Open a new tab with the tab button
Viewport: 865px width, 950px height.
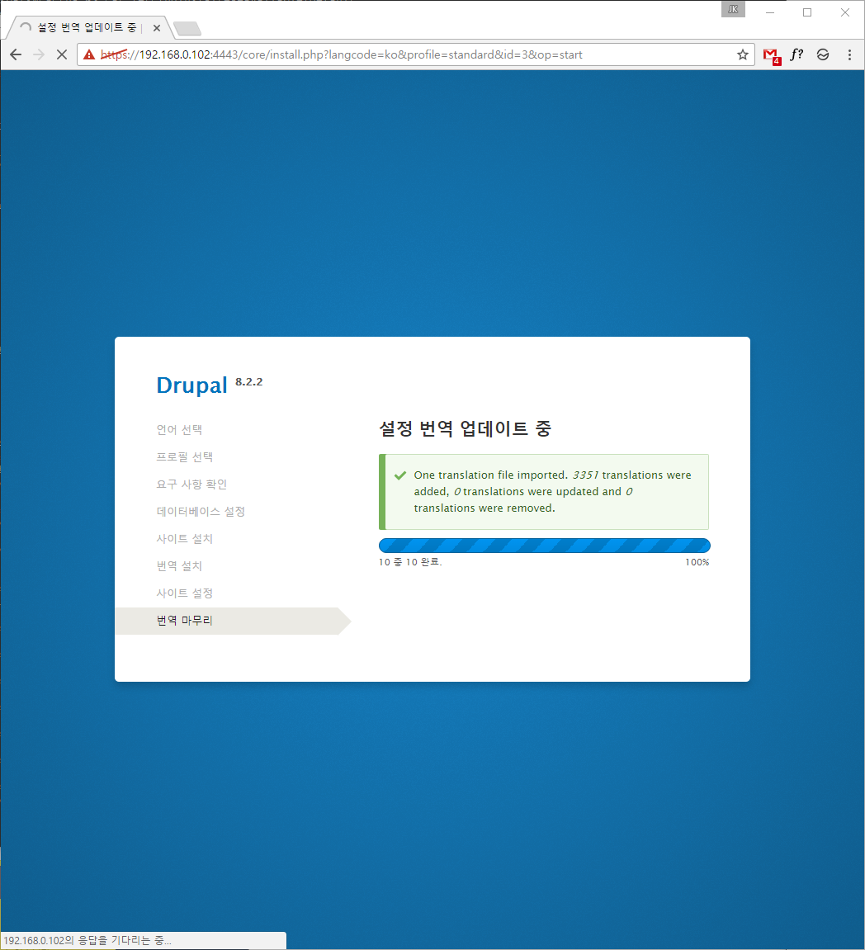pos(187,29)
